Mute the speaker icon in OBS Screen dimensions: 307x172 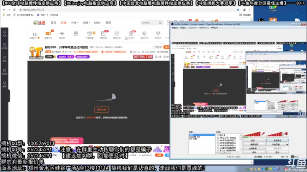286,134
